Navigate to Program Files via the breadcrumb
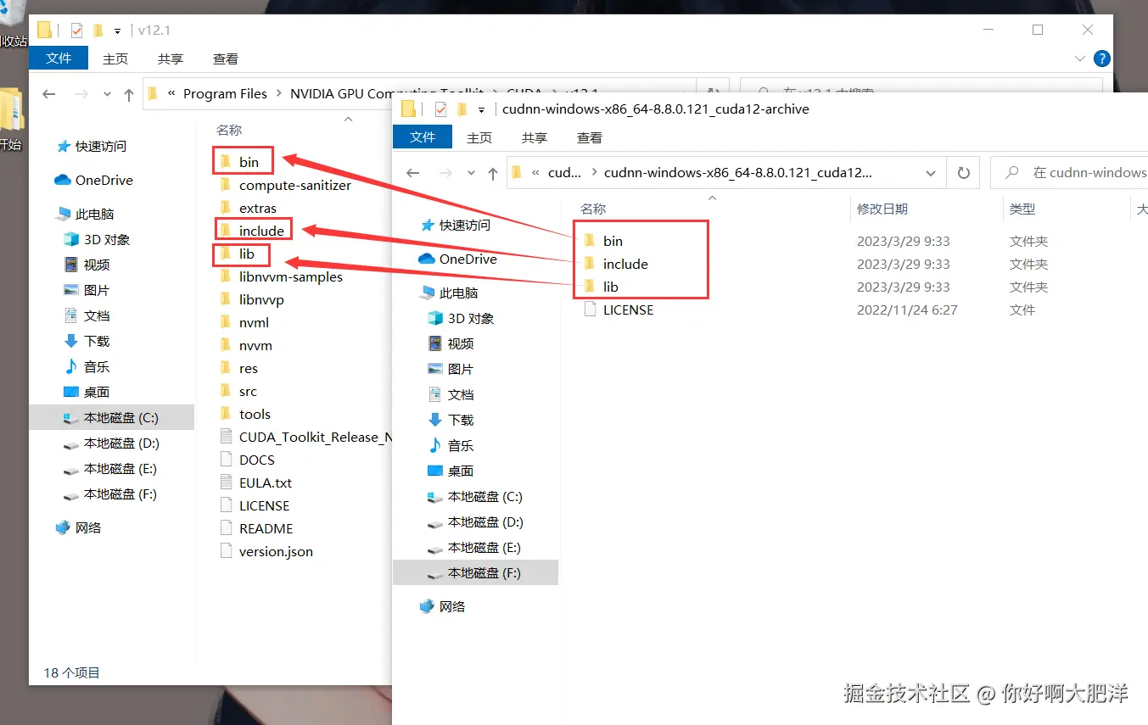This screenshot has width=1148, height=725. tap(225, 93)
